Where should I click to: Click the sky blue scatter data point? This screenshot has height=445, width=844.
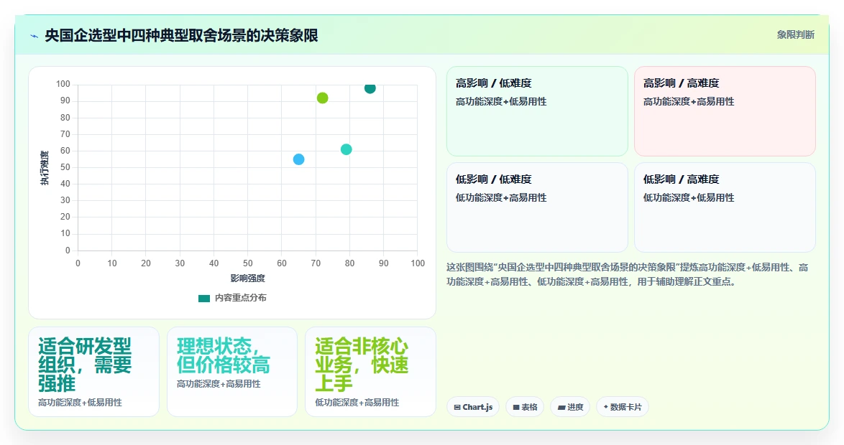point(299,159)
